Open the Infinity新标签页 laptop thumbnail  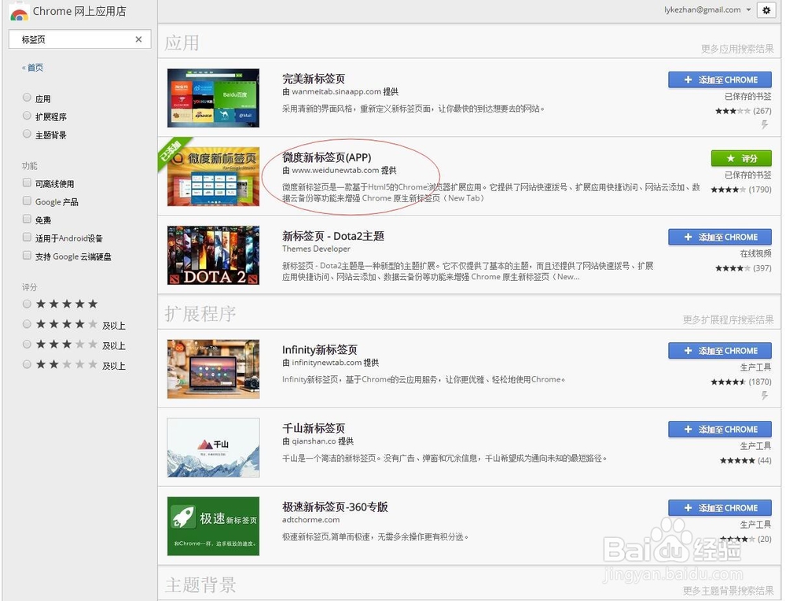click(x=214, y=369)
